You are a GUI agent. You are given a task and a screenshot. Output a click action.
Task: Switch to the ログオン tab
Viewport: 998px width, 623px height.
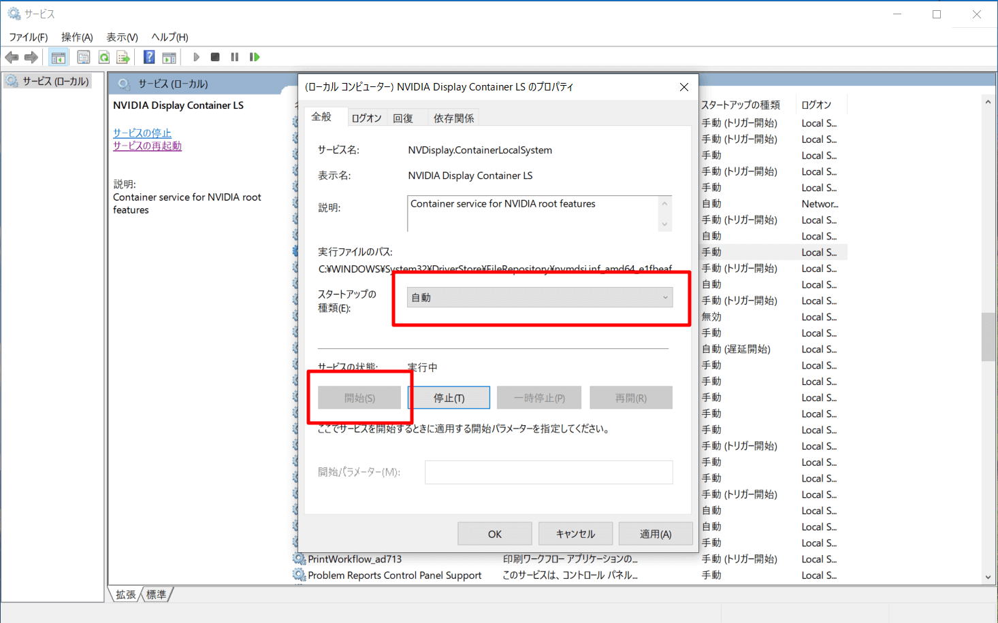point(366,117)
